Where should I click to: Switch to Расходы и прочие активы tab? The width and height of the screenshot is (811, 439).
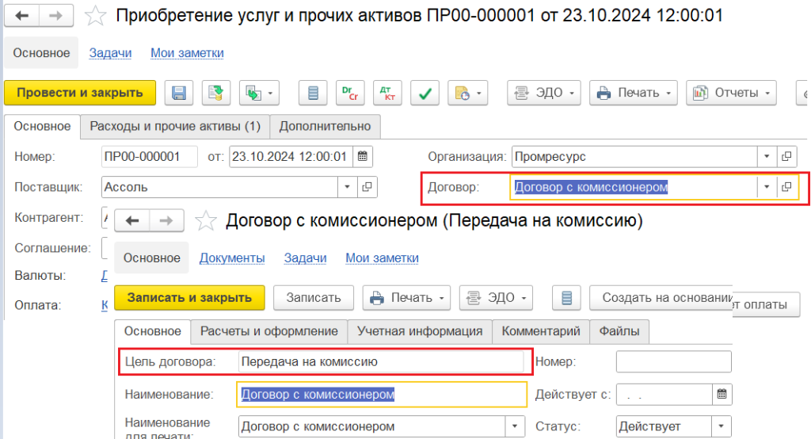click(x=175, y=126)
